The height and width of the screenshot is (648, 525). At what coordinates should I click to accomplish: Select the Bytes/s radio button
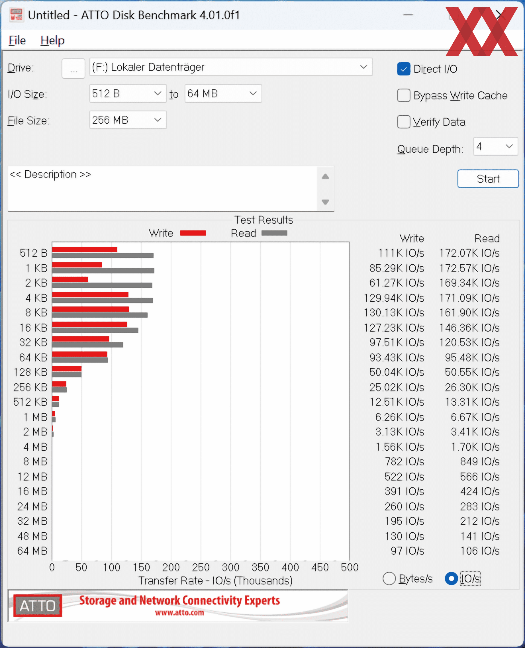click(x=389, y=579)
